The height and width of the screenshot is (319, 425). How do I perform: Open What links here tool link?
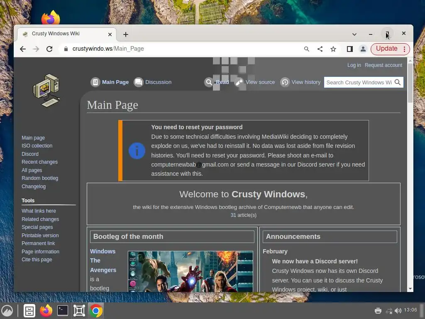(39, 211)
